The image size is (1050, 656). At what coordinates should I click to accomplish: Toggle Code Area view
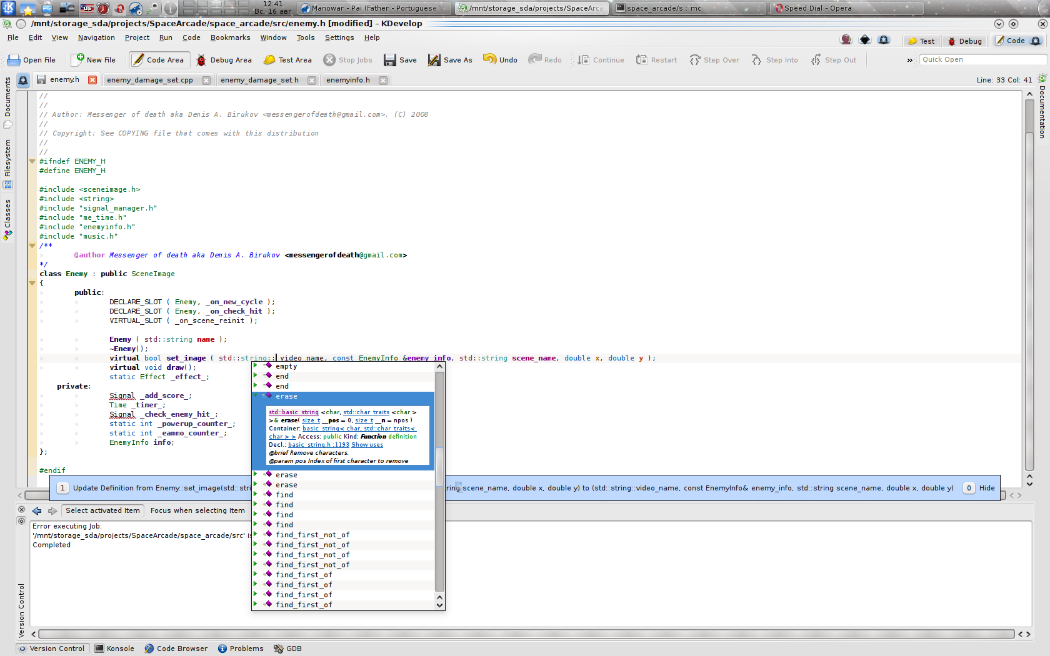pos(157,60)
